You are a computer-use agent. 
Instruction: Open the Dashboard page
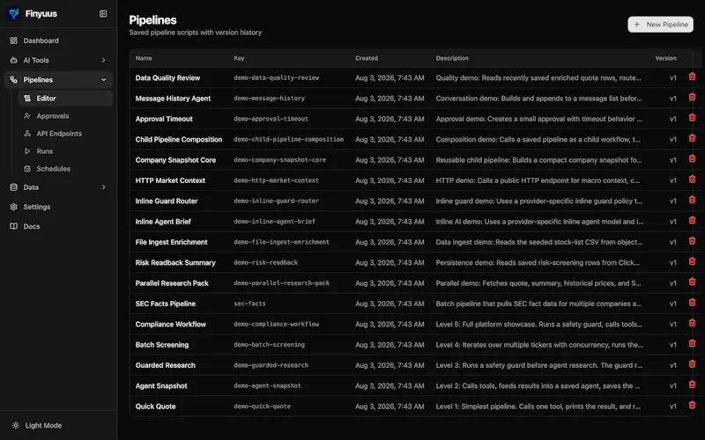point(58,40)
